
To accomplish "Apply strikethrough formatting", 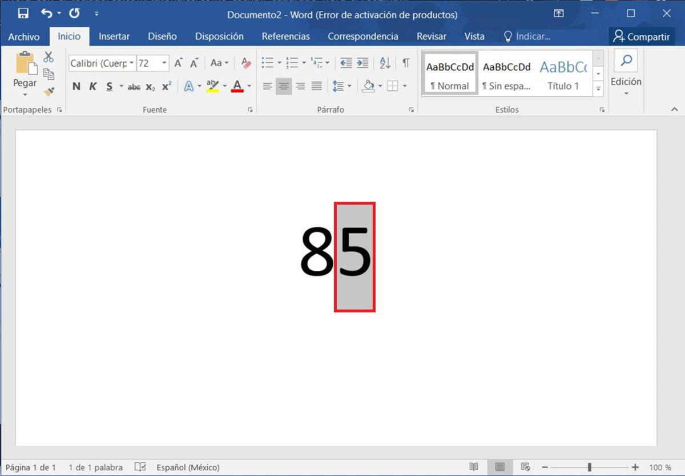I will (134, 86).
